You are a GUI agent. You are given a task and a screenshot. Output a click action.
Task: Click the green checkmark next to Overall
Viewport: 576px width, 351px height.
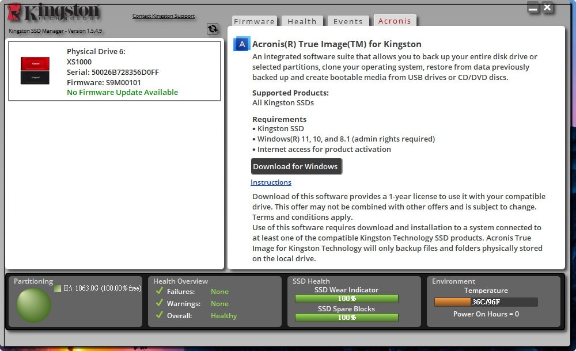point(159,315)
